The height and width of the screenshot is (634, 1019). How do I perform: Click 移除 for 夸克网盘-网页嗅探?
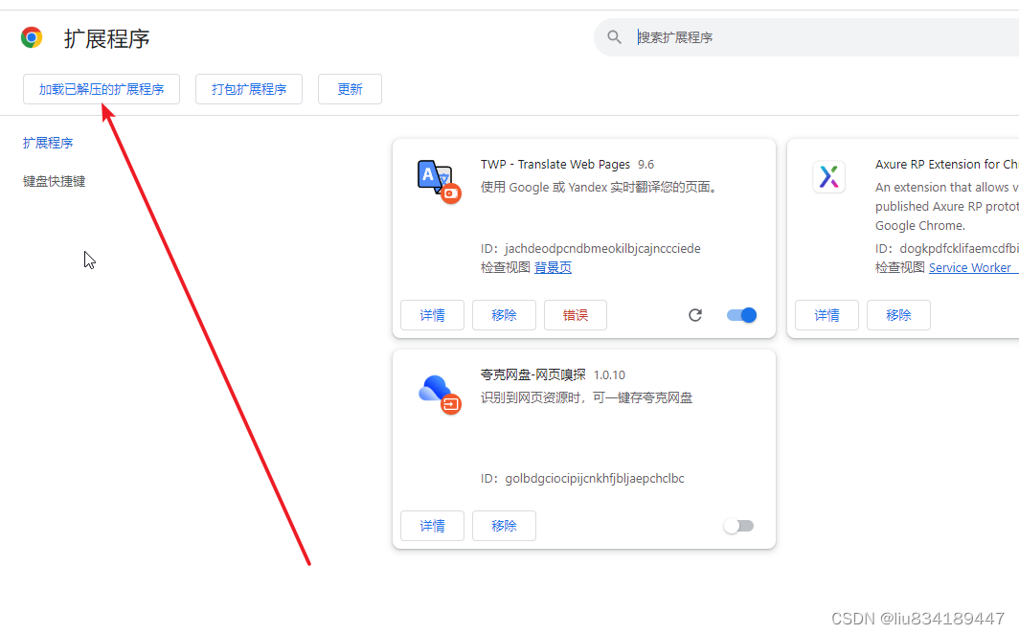(505, 526)
